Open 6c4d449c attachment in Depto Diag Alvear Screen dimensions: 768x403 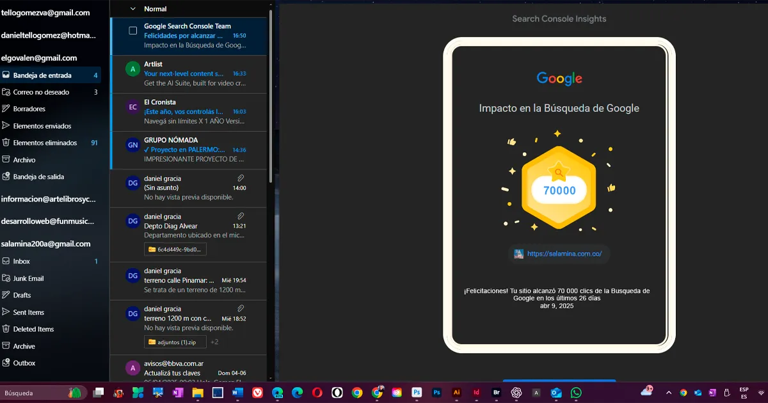click(x=175, y=249)
